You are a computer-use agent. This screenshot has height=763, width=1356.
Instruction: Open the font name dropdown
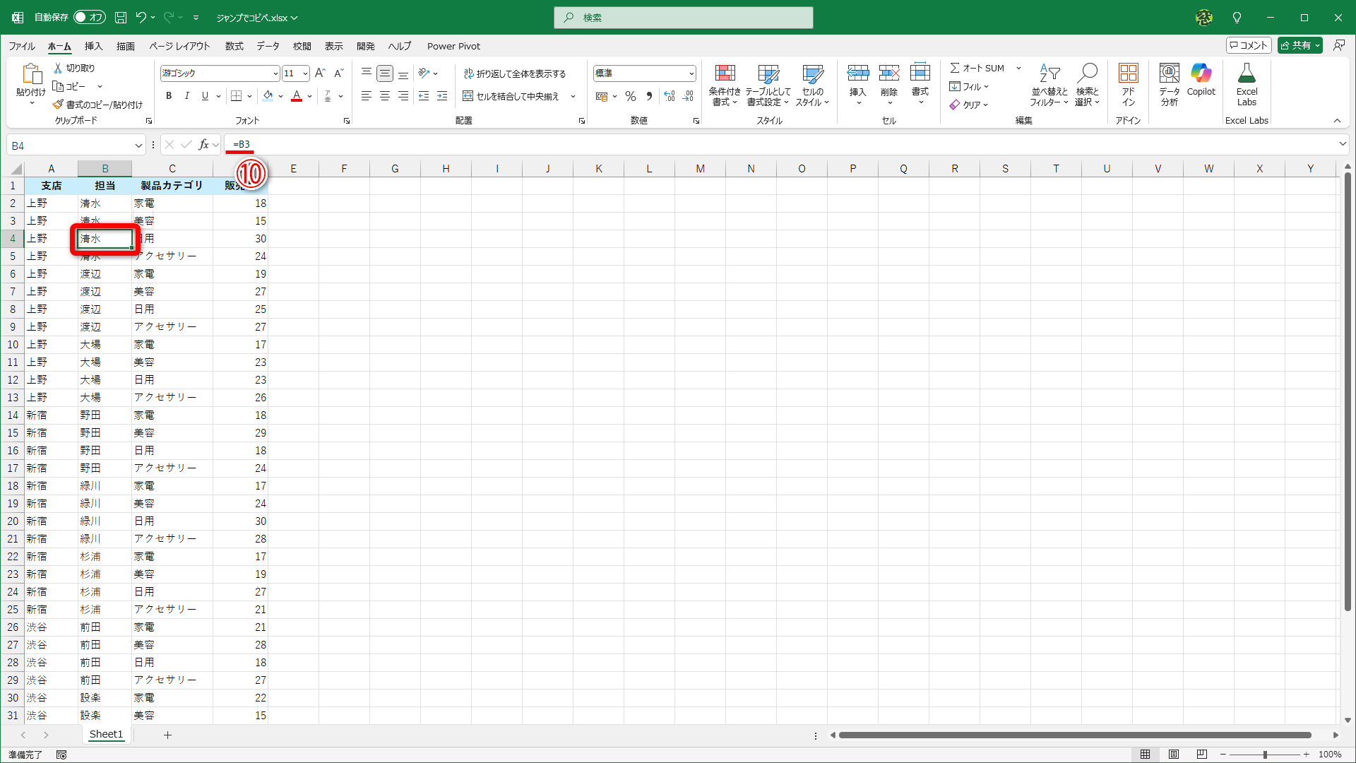click(x=275, y=73)
